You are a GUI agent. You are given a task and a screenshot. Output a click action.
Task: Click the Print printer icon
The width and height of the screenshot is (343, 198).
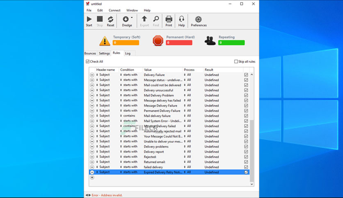(x=169, y=19)
